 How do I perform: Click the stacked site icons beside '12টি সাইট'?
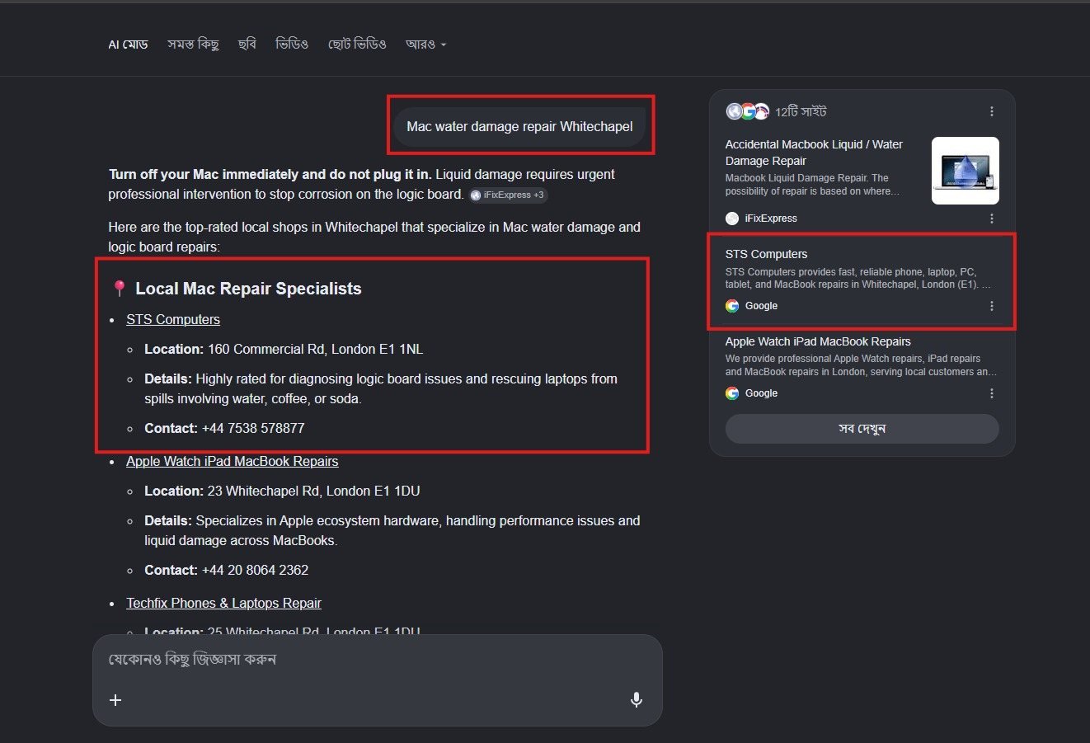pyautogui.click(x=748, y=111)
